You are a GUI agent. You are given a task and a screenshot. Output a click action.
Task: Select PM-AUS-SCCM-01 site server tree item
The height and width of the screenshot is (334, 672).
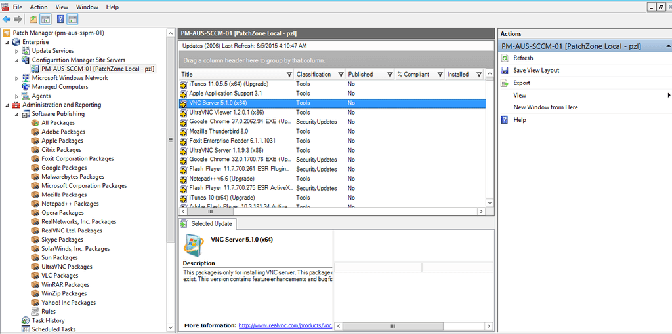click(98, 69)
